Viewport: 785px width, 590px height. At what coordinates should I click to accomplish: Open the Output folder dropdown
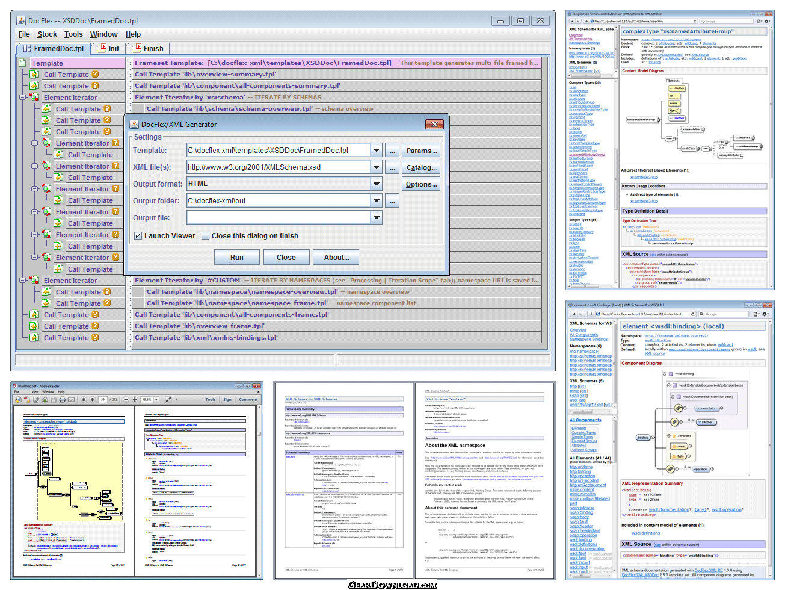(x=376, y=201)
